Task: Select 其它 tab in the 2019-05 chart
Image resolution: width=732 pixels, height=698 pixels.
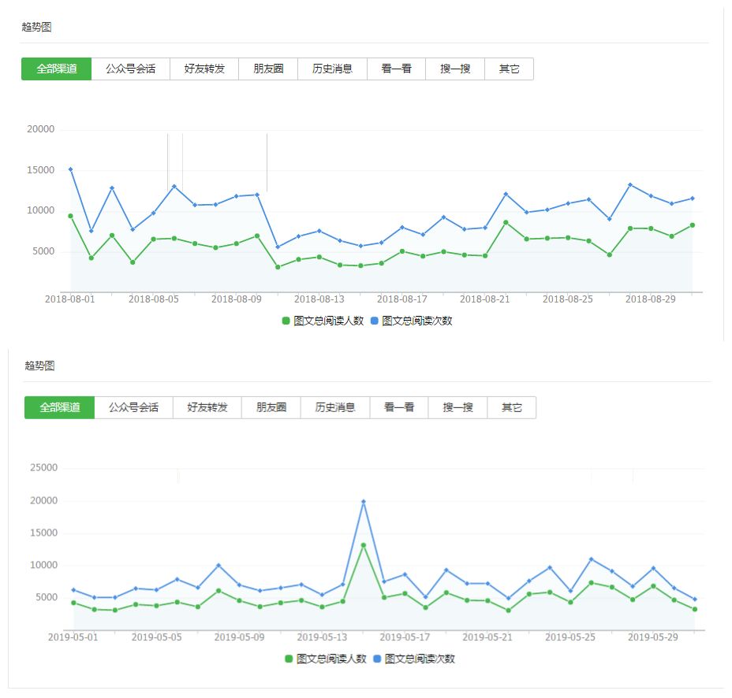Action: [x=512, y=407]
